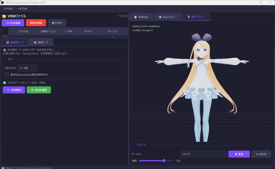Click the target icon on the 選択モード tab
275x169 pixels.
tap(35, 42)
